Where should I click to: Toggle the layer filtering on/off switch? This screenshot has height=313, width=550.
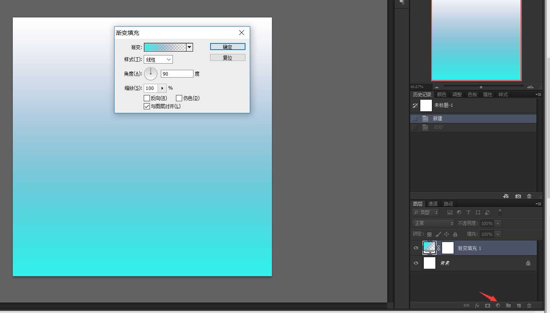(500, 212)
